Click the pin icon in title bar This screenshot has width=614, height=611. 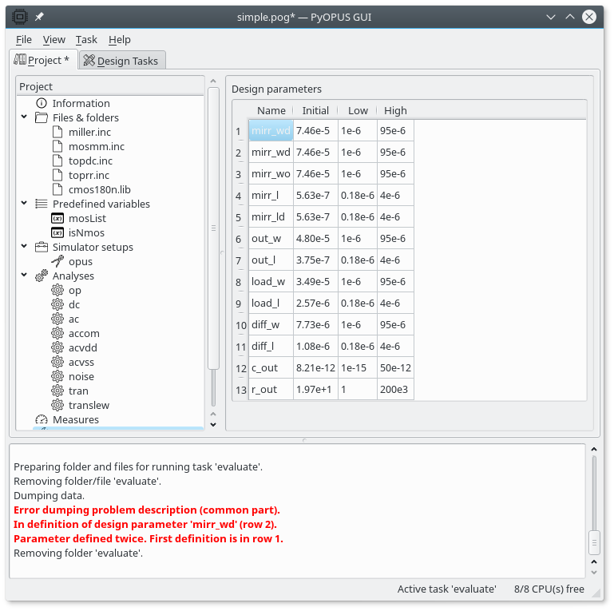click(39, 17)
